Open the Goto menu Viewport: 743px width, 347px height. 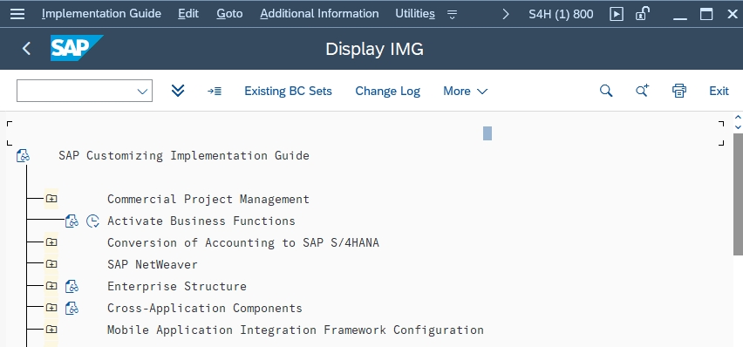pos(229,14)
